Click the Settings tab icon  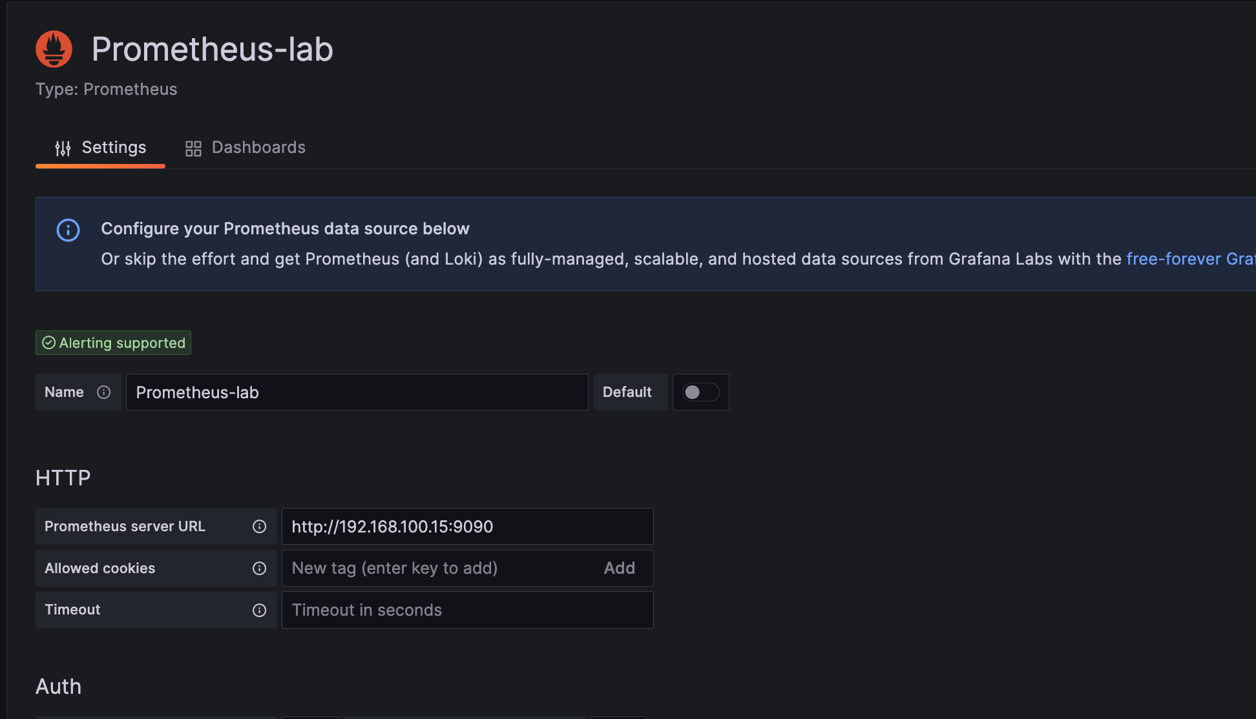pos(64,147)
